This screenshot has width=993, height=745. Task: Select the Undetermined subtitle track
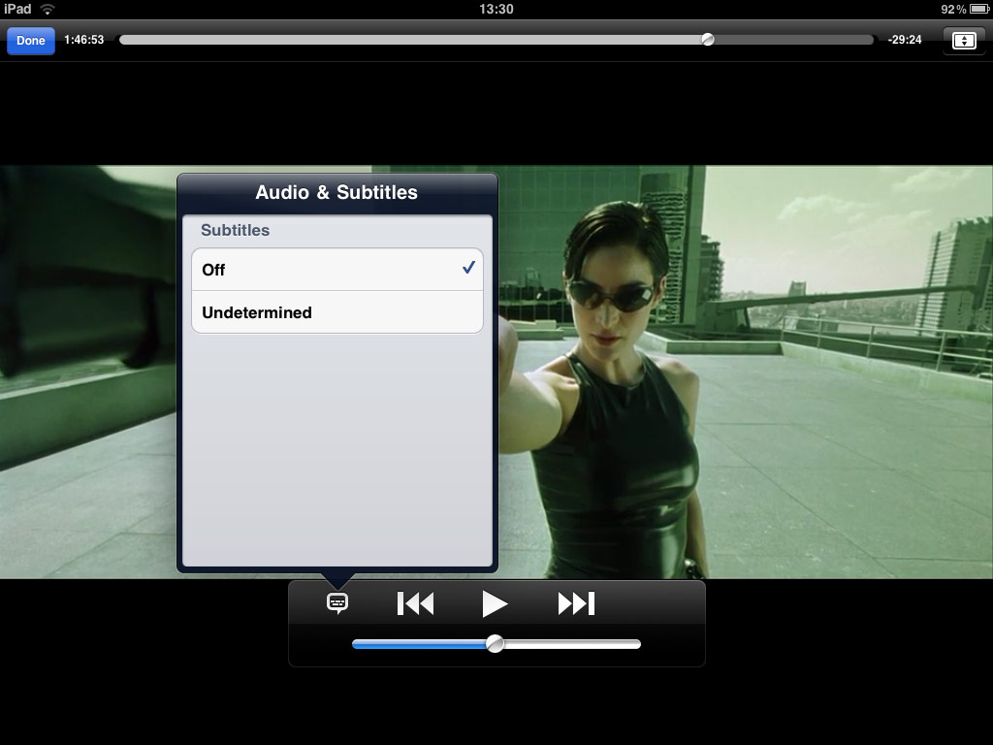click(x=336, y=312)
